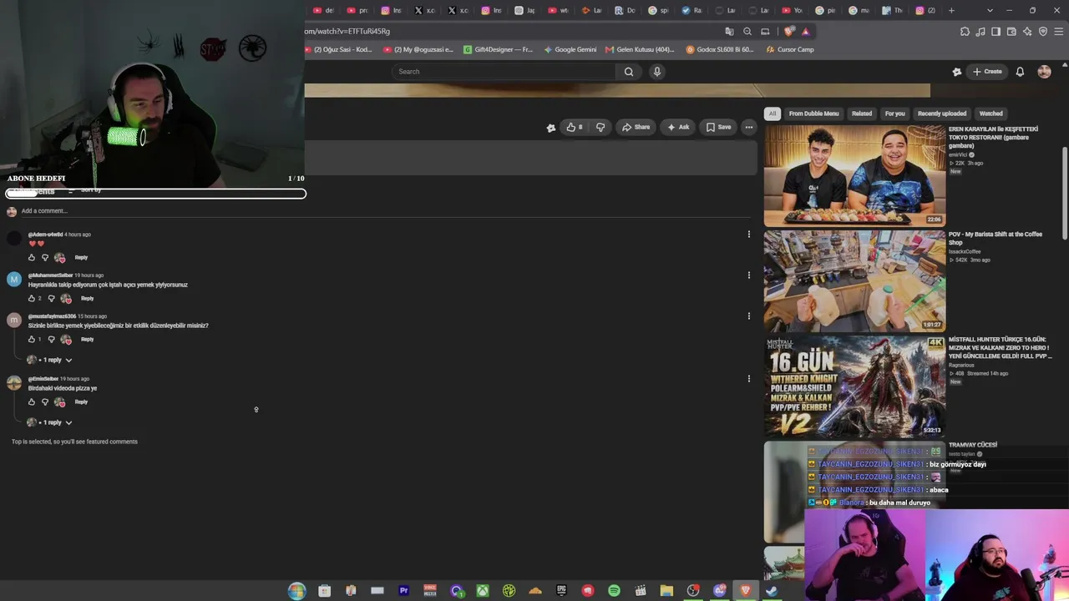Dislike the @Adem-u4w8d comment
Screen dimensions: 1069x601
pyautogui.click(x=45, y=257)
